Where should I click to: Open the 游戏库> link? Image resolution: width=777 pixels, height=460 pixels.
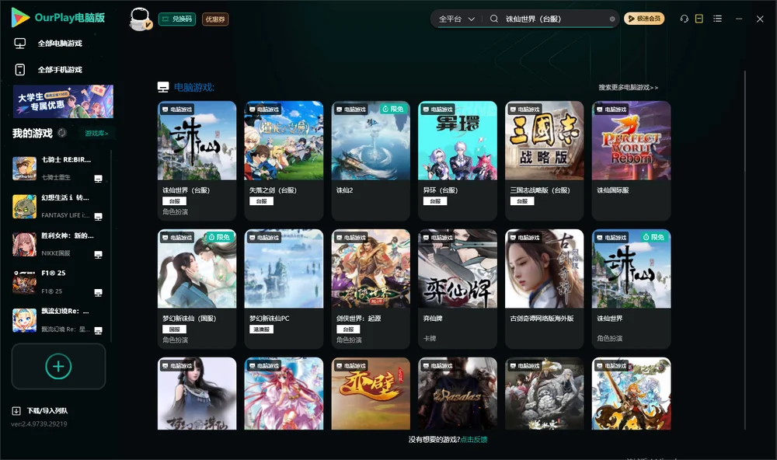click(x=96, y=134)
